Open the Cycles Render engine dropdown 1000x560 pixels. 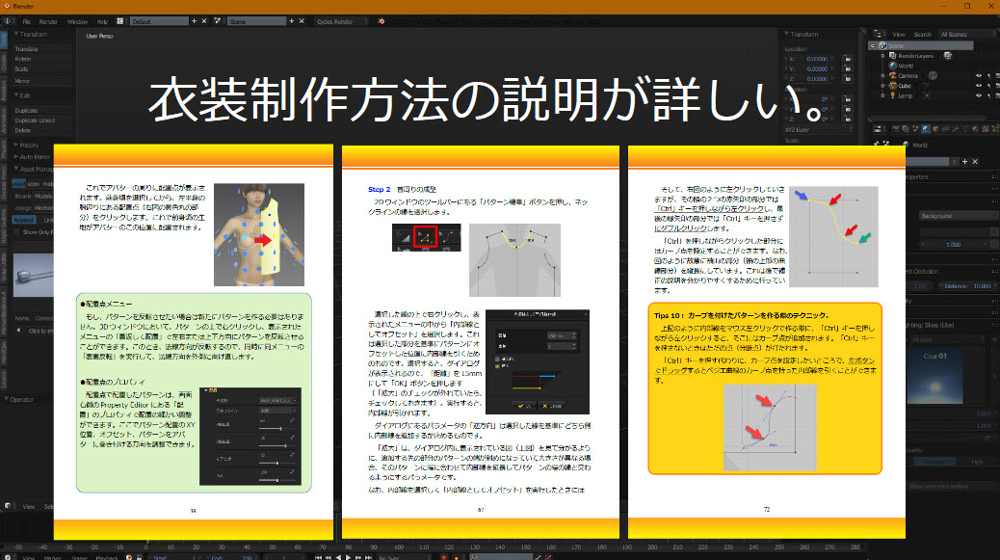pyautogui.click(x=341, y=21)
